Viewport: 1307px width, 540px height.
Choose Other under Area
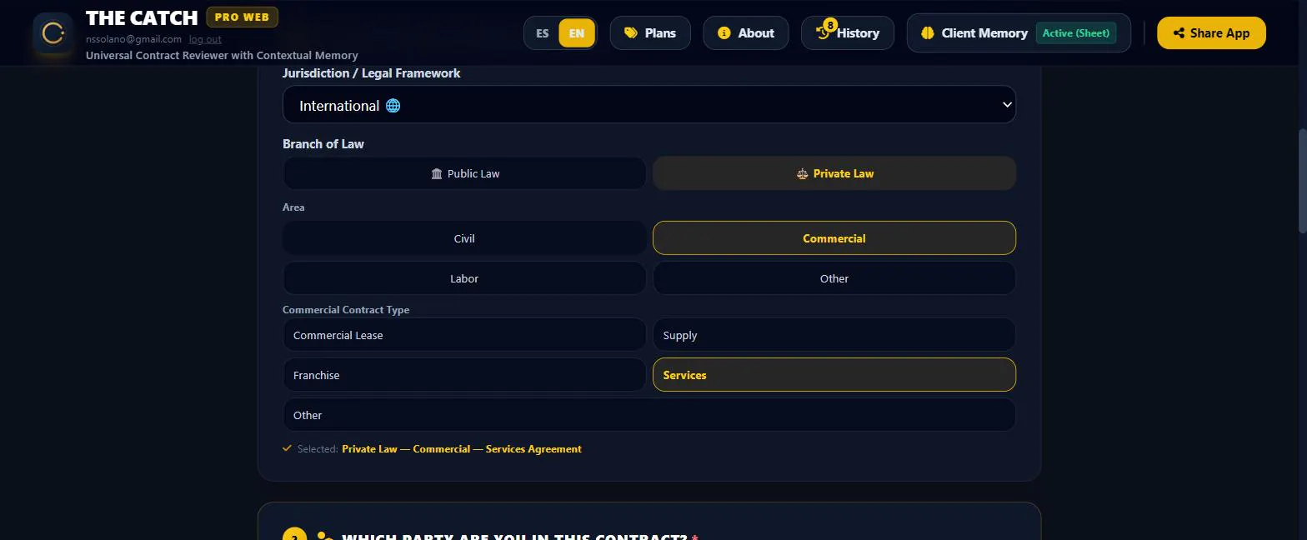(834, 278)
